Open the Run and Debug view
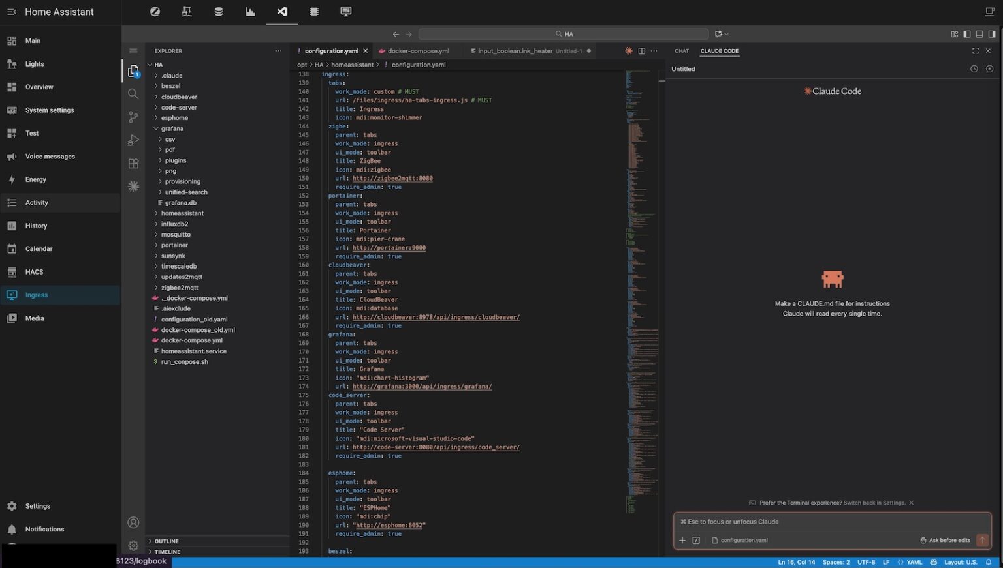The height and width of the screenshot is (568, 1003). click(133, 140)
